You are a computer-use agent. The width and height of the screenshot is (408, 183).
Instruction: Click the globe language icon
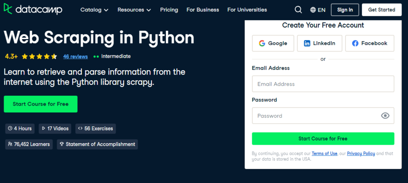[x=313, y=10]
